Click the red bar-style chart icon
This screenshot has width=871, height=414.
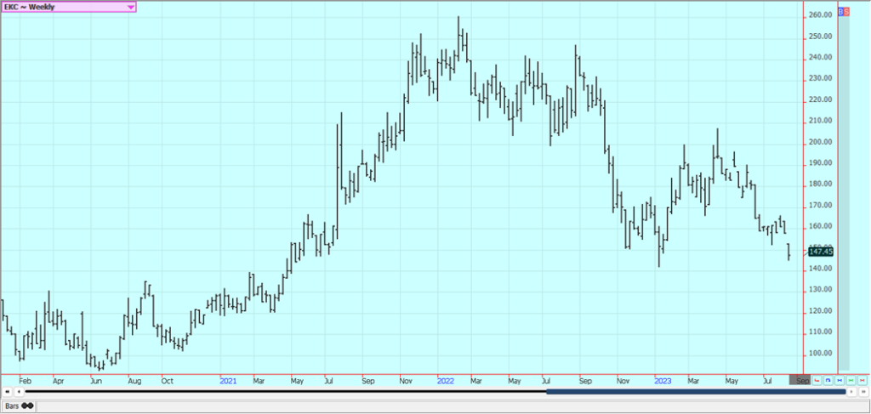817,380
